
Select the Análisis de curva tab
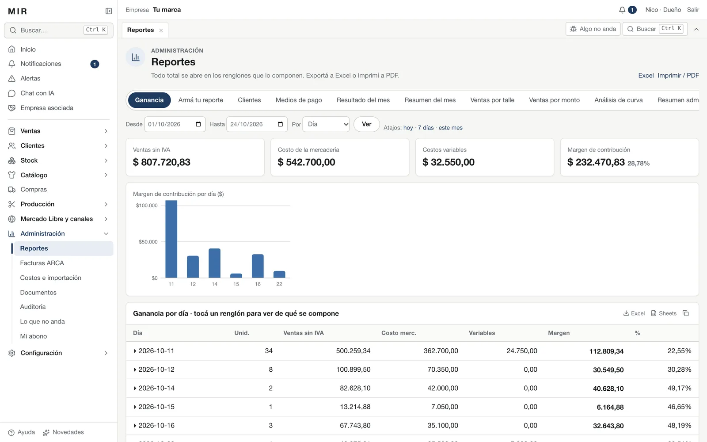tap(619, 100)
